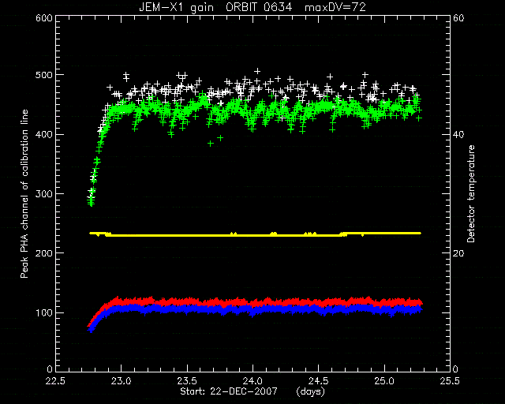This screenshot has width=505, height=404.
Task: Click the Start: 22-DEC-2007 date label
Action: 229,391
